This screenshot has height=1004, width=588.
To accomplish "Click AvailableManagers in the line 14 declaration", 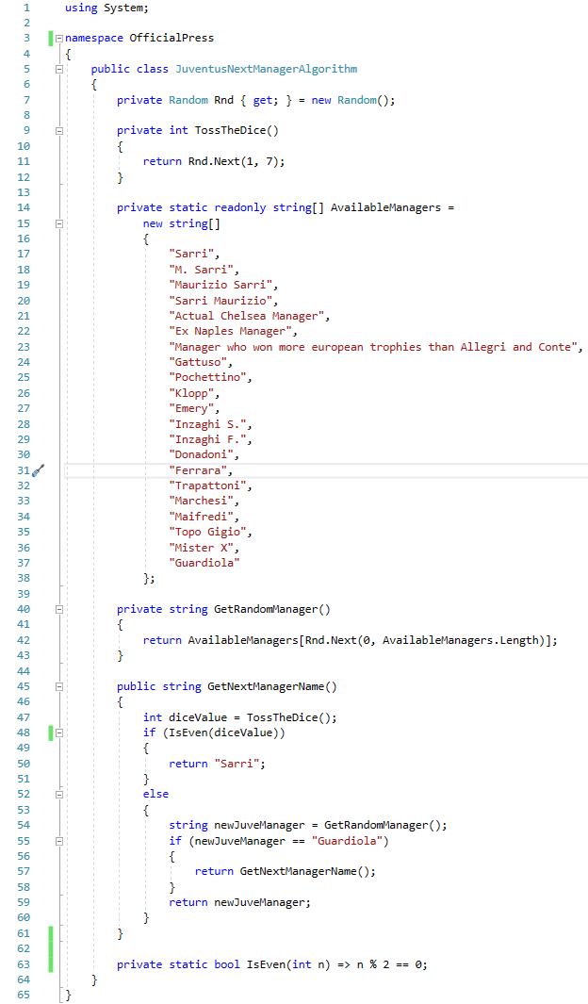I will coord(385,207).
